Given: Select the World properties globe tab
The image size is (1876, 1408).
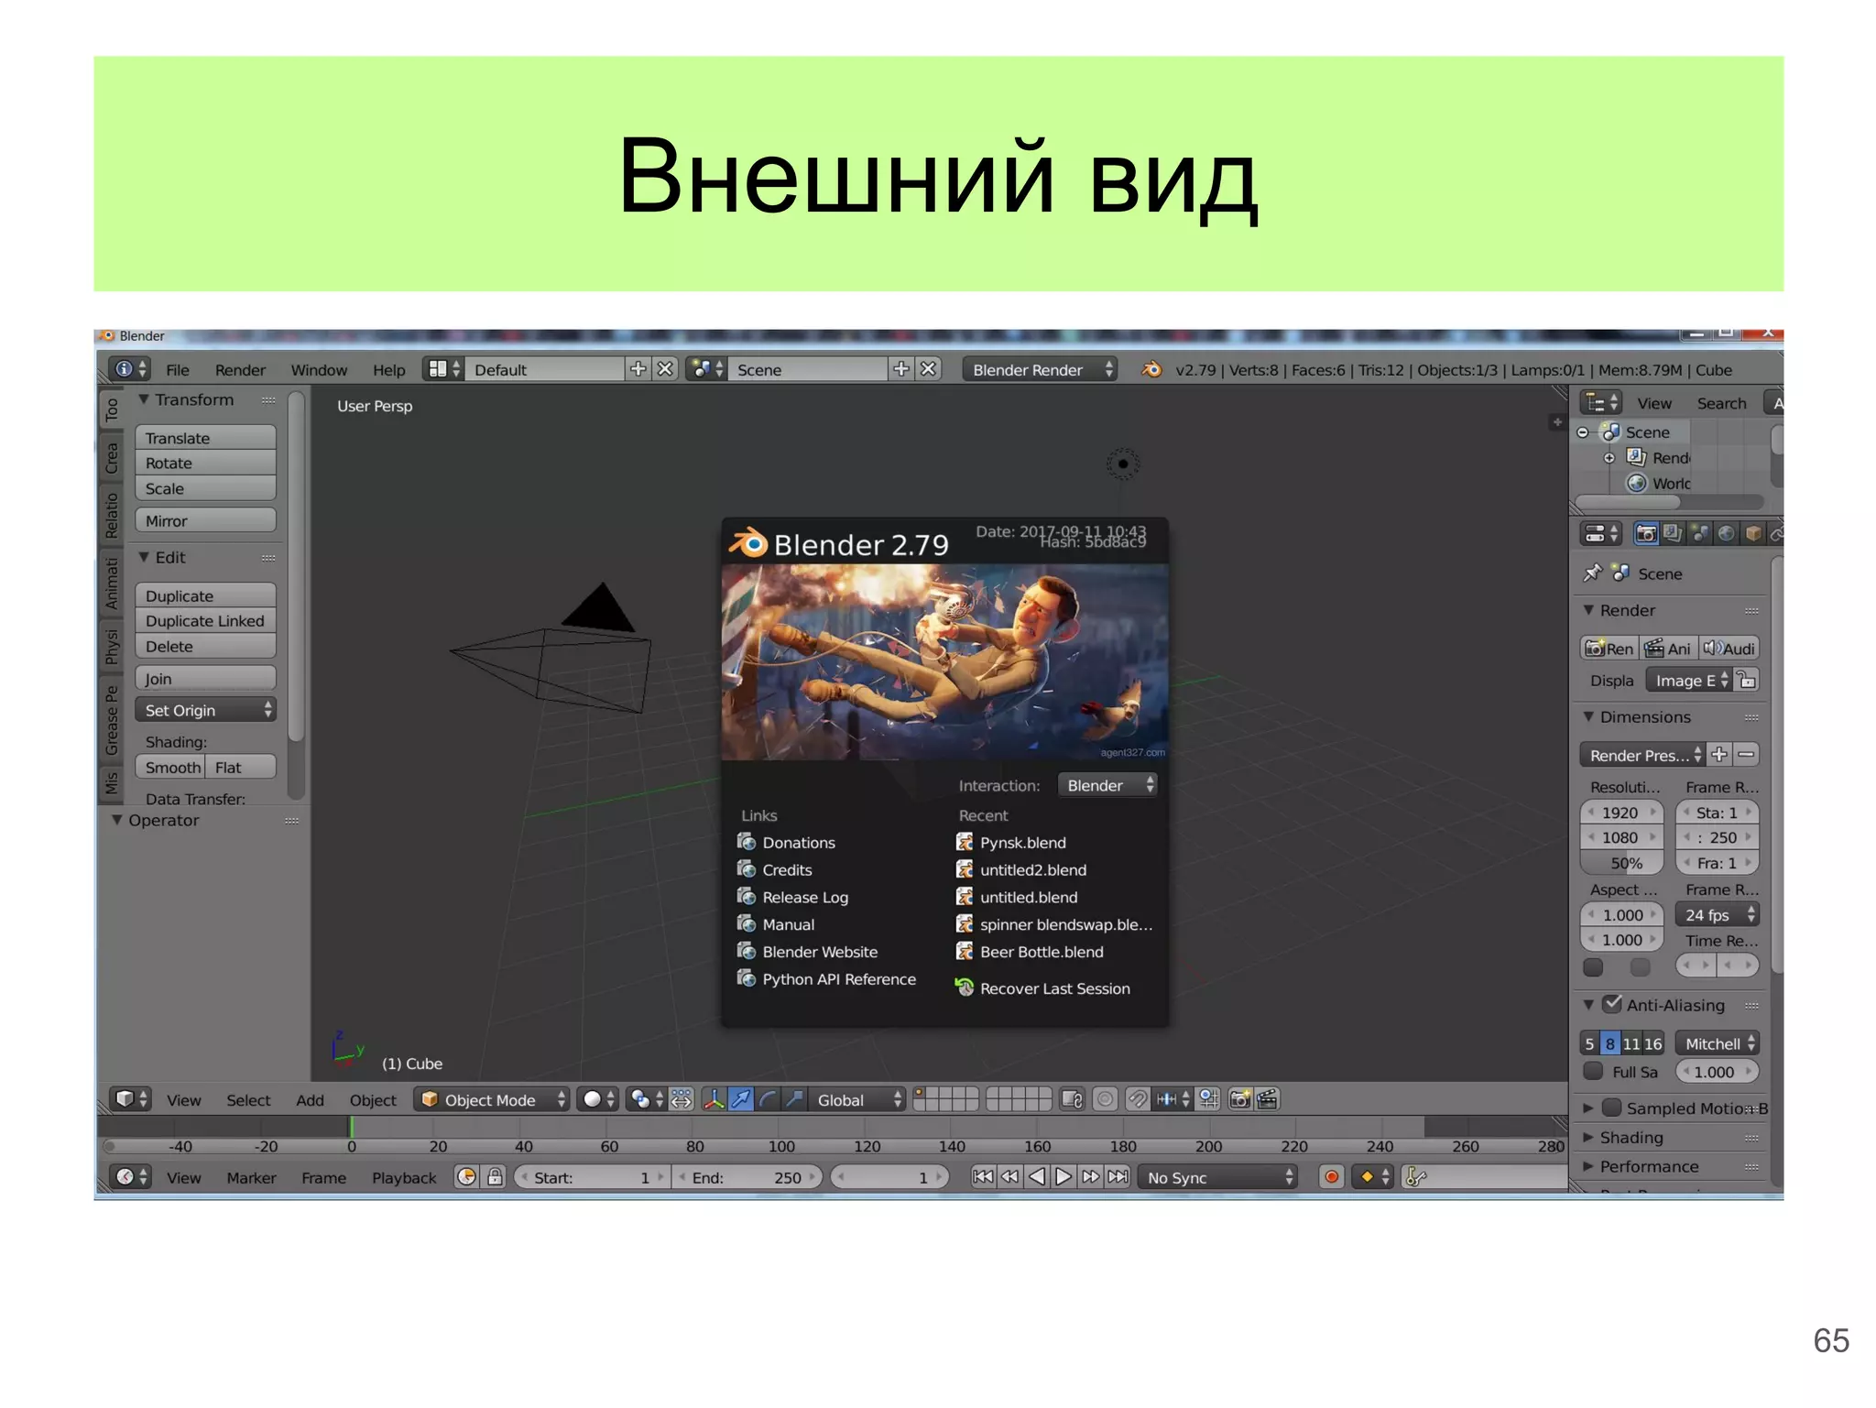Looking at the screenshot, I should [1727, 533].
